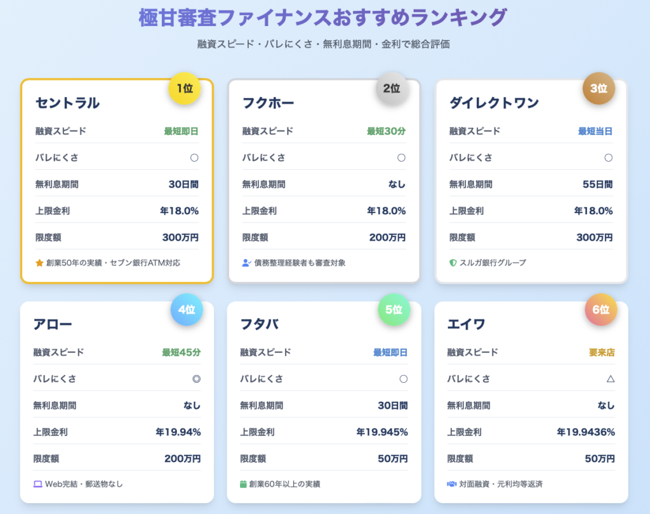Click the green 5位 rank badge
This screenshot has height=514, width=650.
[x=394, y=310]
